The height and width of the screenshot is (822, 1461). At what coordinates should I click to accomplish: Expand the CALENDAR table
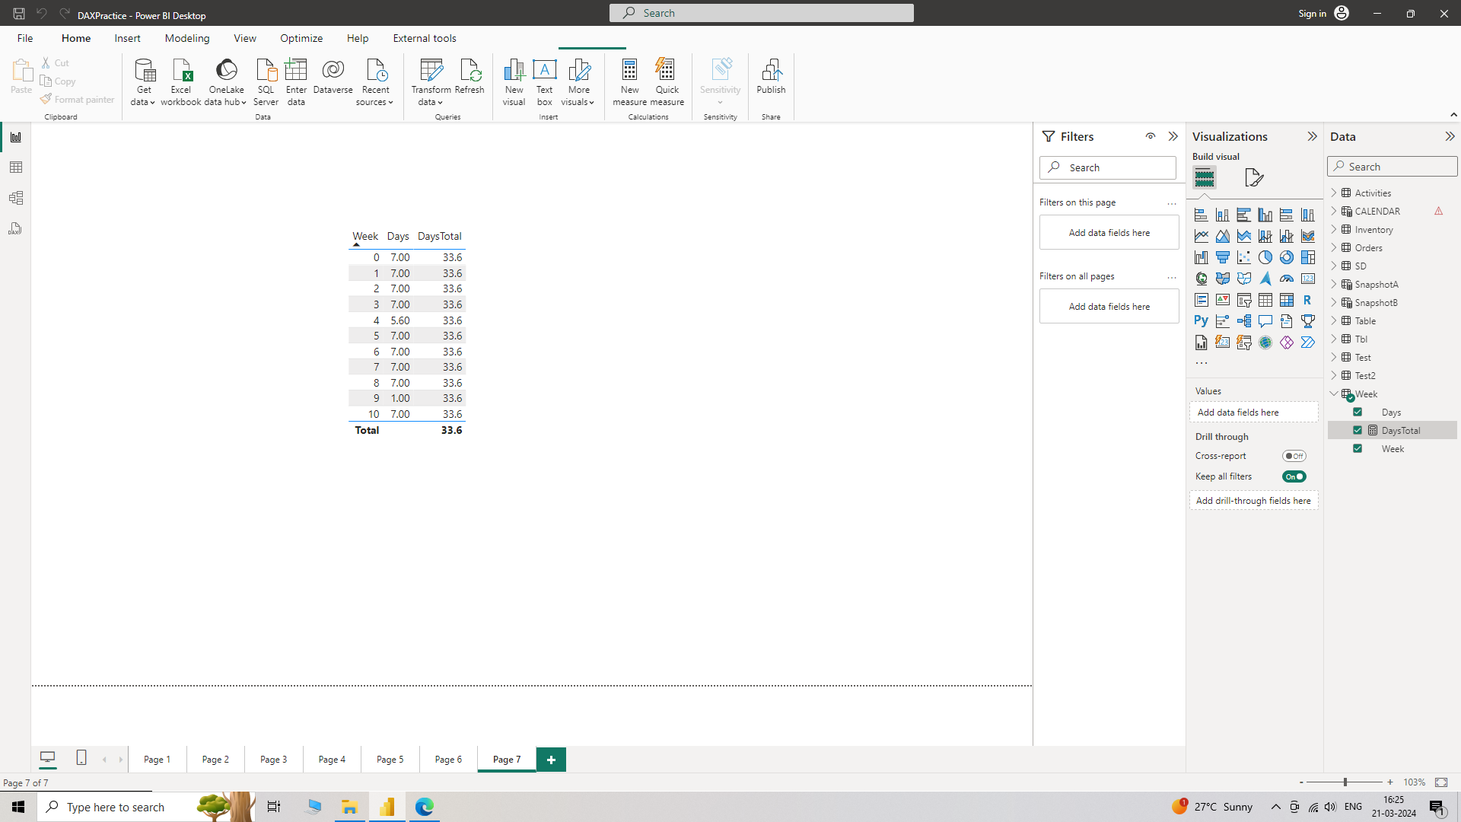pyautogui.click(x=1334, y=211)
